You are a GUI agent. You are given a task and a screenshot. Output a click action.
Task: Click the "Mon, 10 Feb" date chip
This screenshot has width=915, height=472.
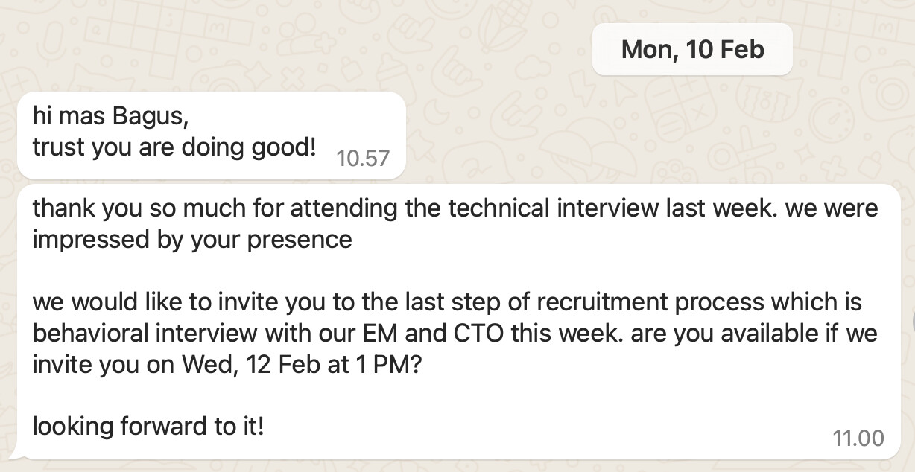tap(692, 49)
